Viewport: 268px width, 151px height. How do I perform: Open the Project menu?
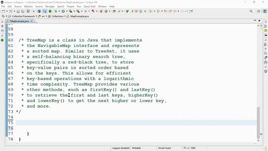(70, 6)
